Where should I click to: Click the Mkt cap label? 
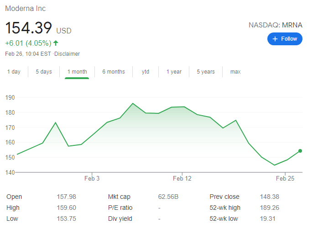(119, 197)
